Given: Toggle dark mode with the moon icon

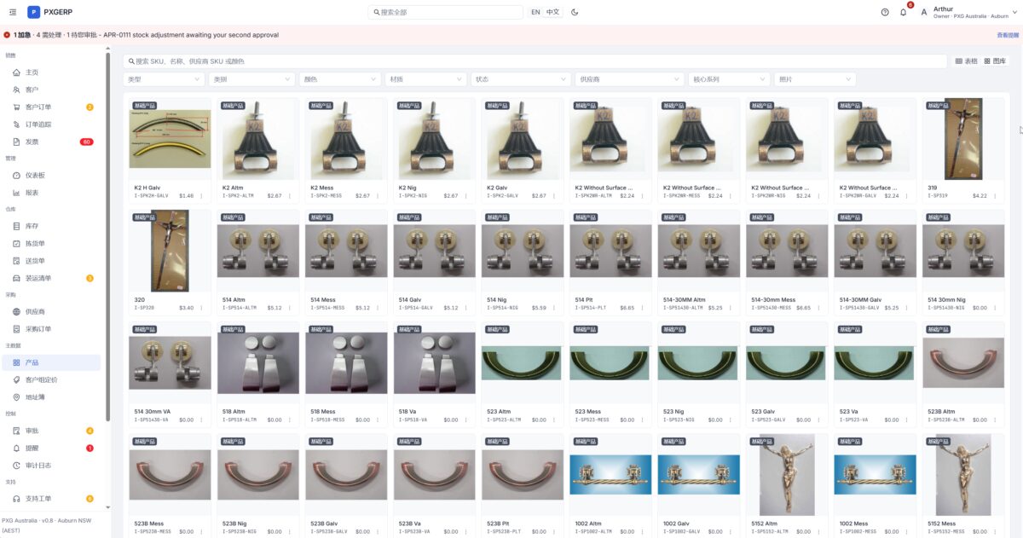Looking at the screenshot, I should click(x=575, y=12).
